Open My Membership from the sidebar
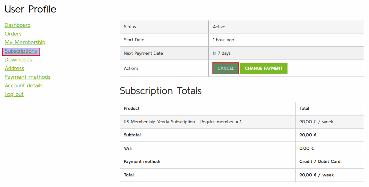The image size is (369, 187). pyautogui.click(x=25, y=42)
